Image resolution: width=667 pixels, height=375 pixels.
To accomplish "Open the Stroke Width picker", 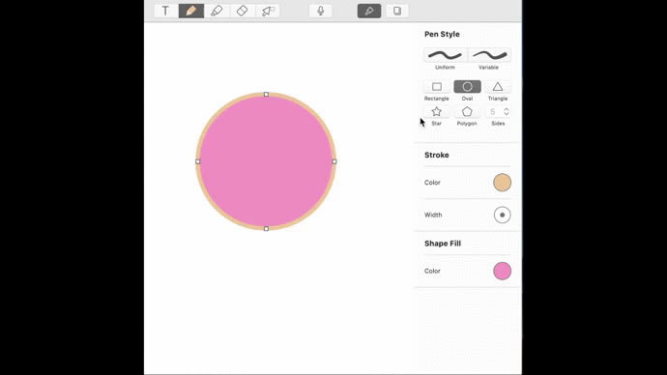I will [502, 215].
